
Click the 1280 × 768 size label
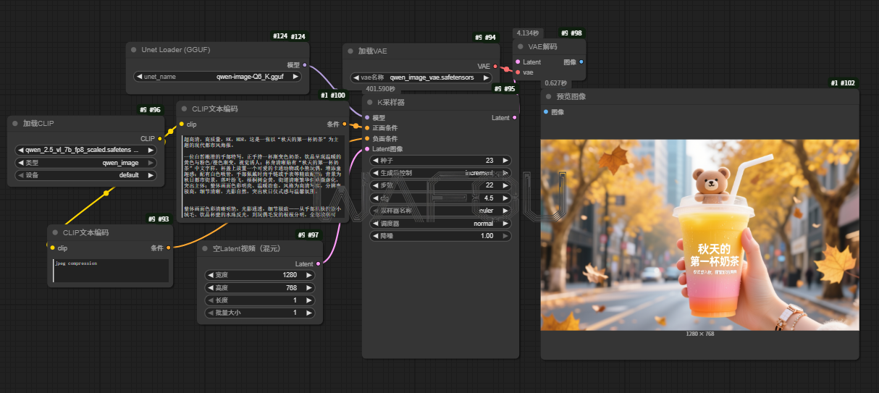pyautogui.click(x=700, y=334)
